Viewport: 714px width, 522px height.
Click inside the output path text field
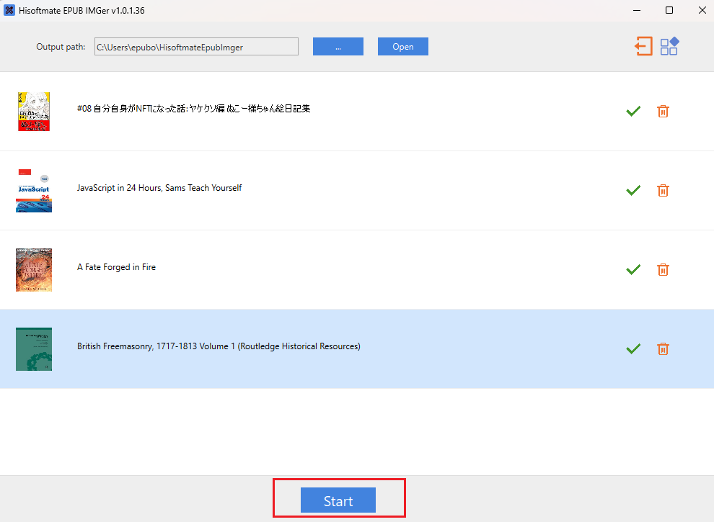[196, 46]
